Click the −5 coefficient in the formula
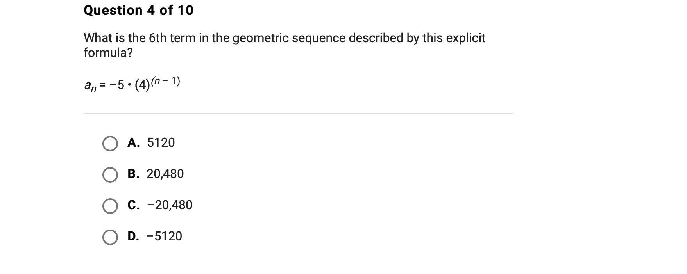687x274 pixels. [x=117, y=85]
